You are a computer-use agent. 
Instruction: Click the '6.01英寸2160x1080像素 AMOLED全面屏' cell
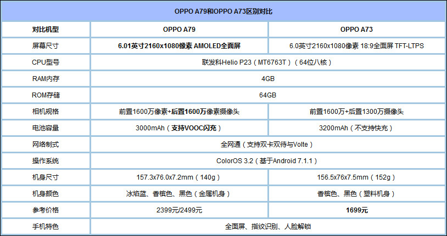180,46
